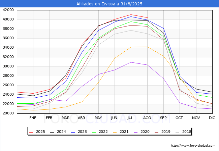Click the 30000 y-axis value
Image resolution: width=219 pixels, height=151 pixels.
click(8, 66)
